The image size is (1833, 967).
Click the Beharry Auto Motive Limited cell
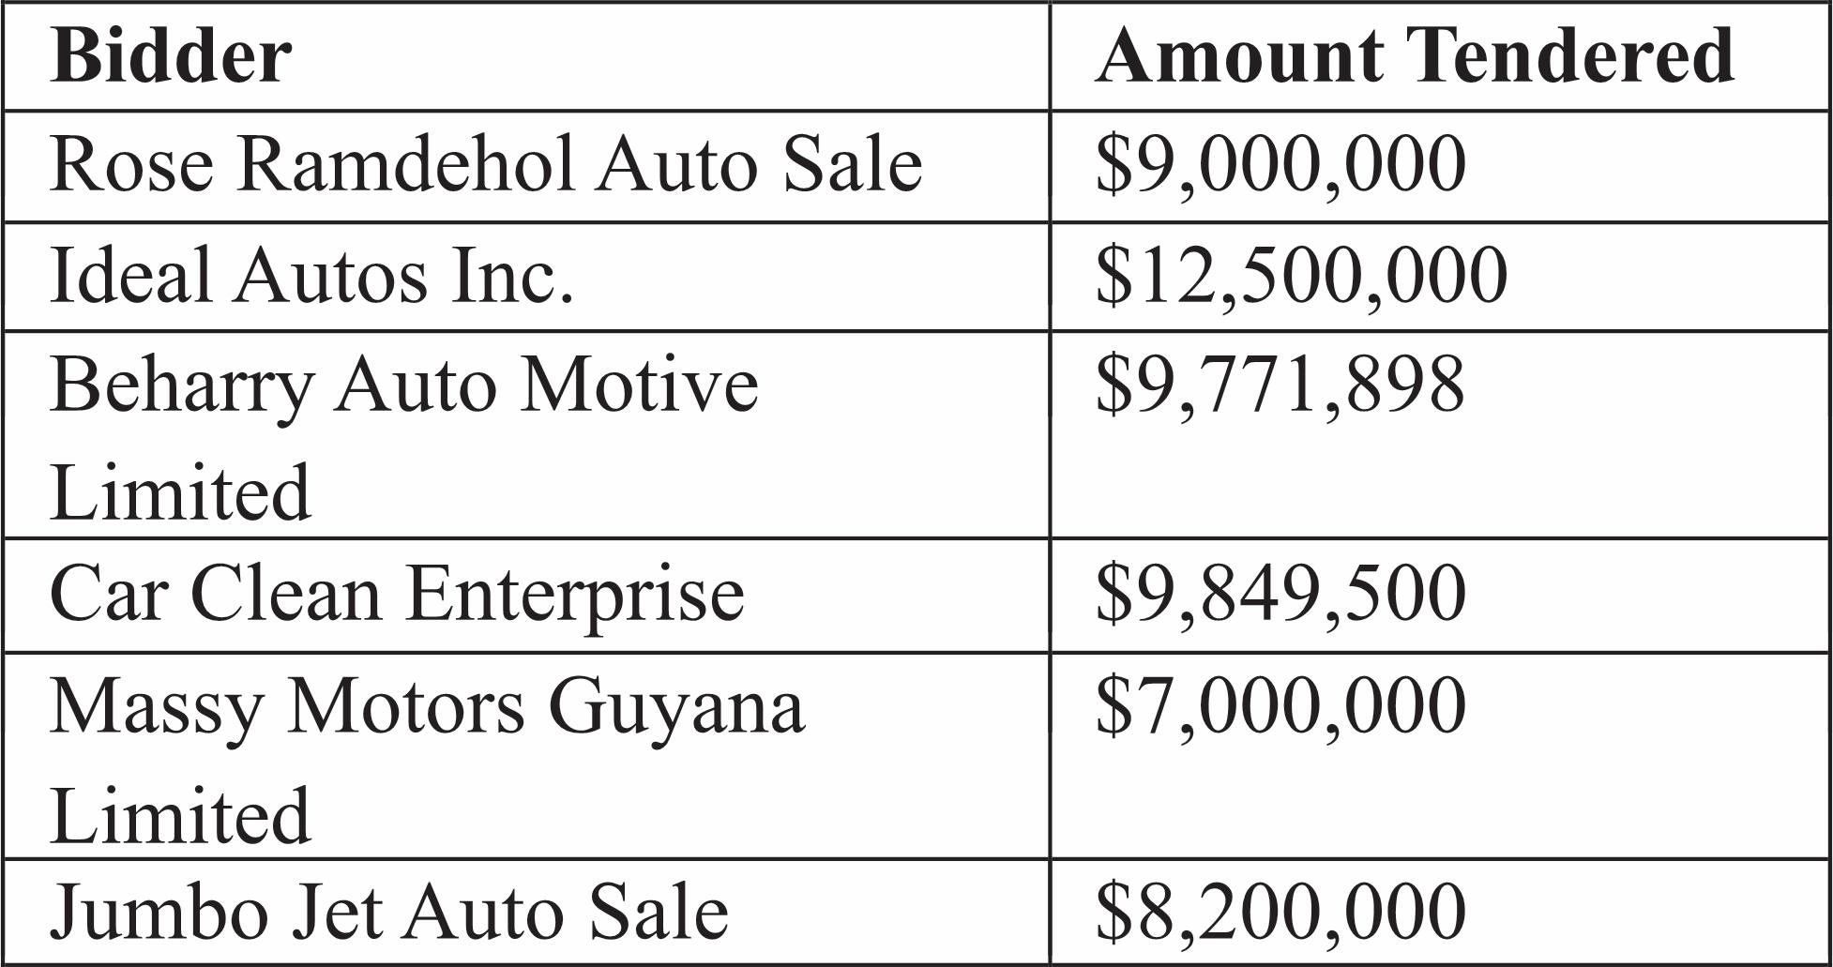pyautogui.click(x=403, y=435)
